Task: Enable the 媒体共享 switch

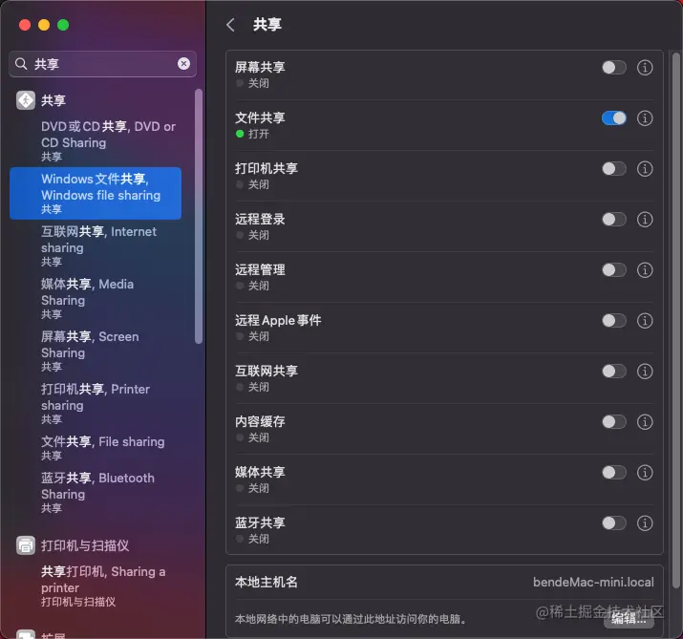Action: 614,472
